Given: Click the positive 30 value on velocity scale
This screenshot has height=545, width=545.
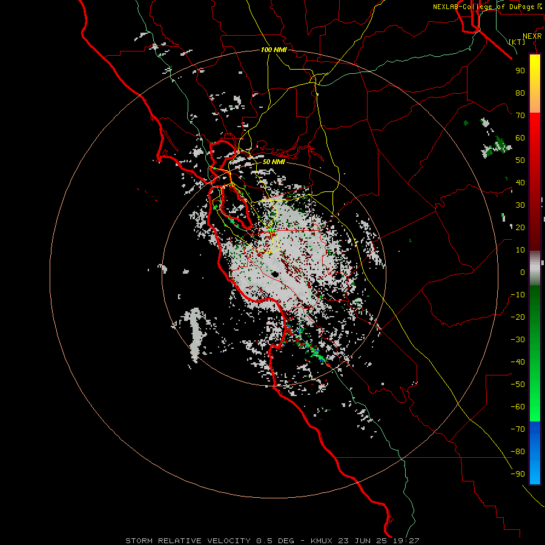Looking at the screenshot, I should pos(520,205).
